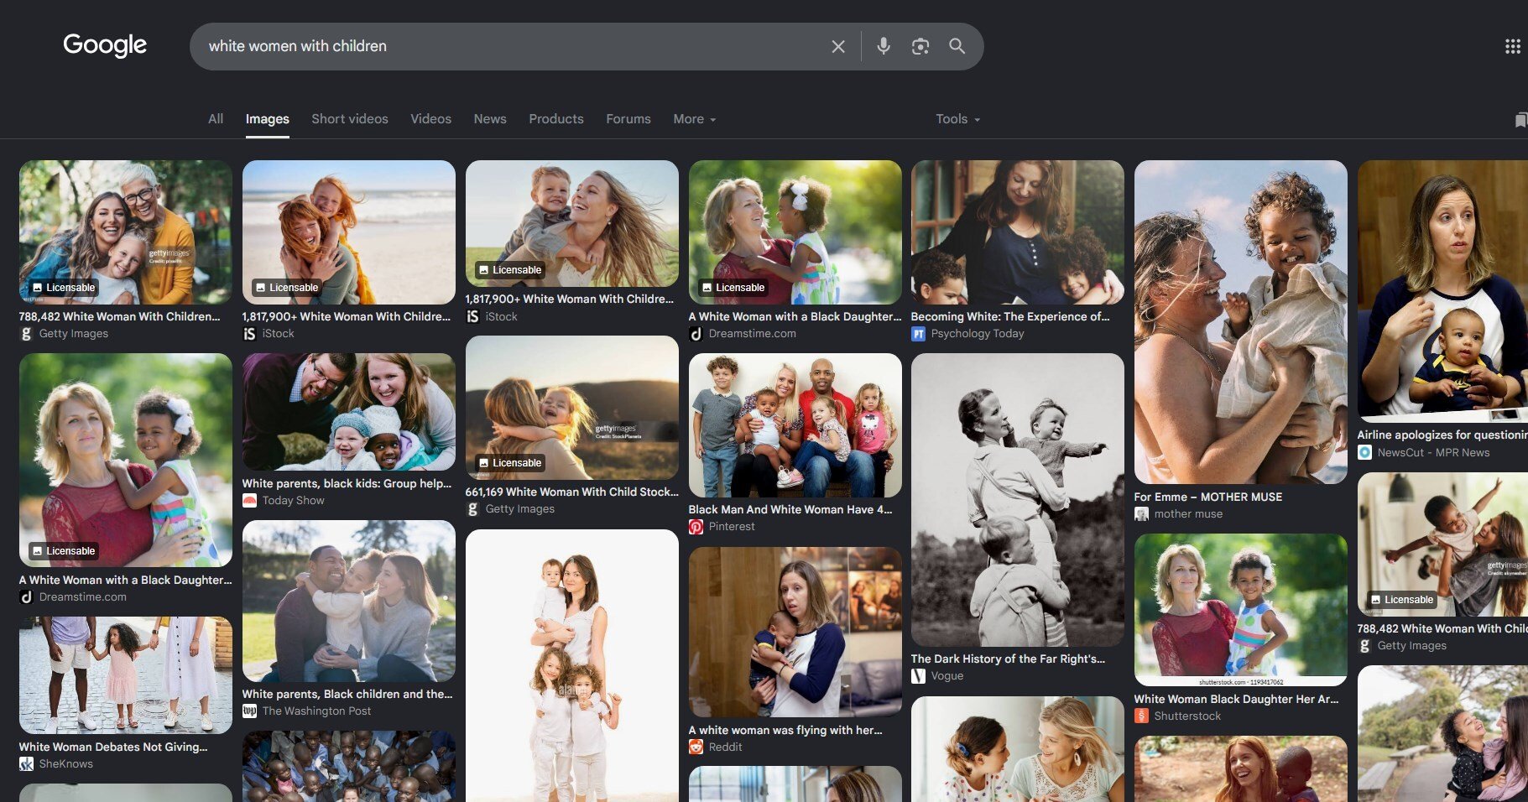Screen dimensions: 1528x802
Task: Click the Vogue favicon
Action: pos(918,676)
